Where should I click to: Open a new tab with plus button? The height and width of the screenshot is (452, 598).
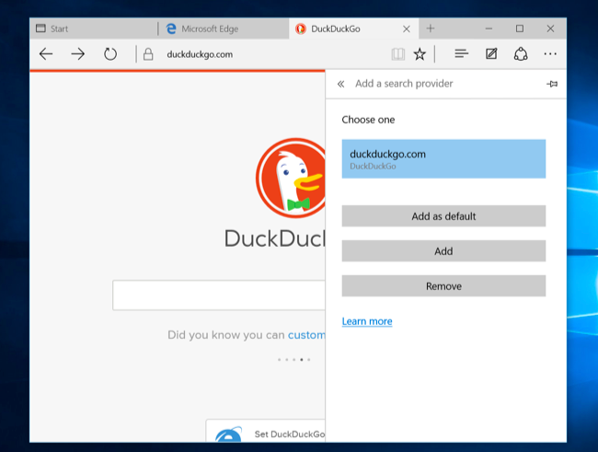pyautogui.click(x=431, y=29)
